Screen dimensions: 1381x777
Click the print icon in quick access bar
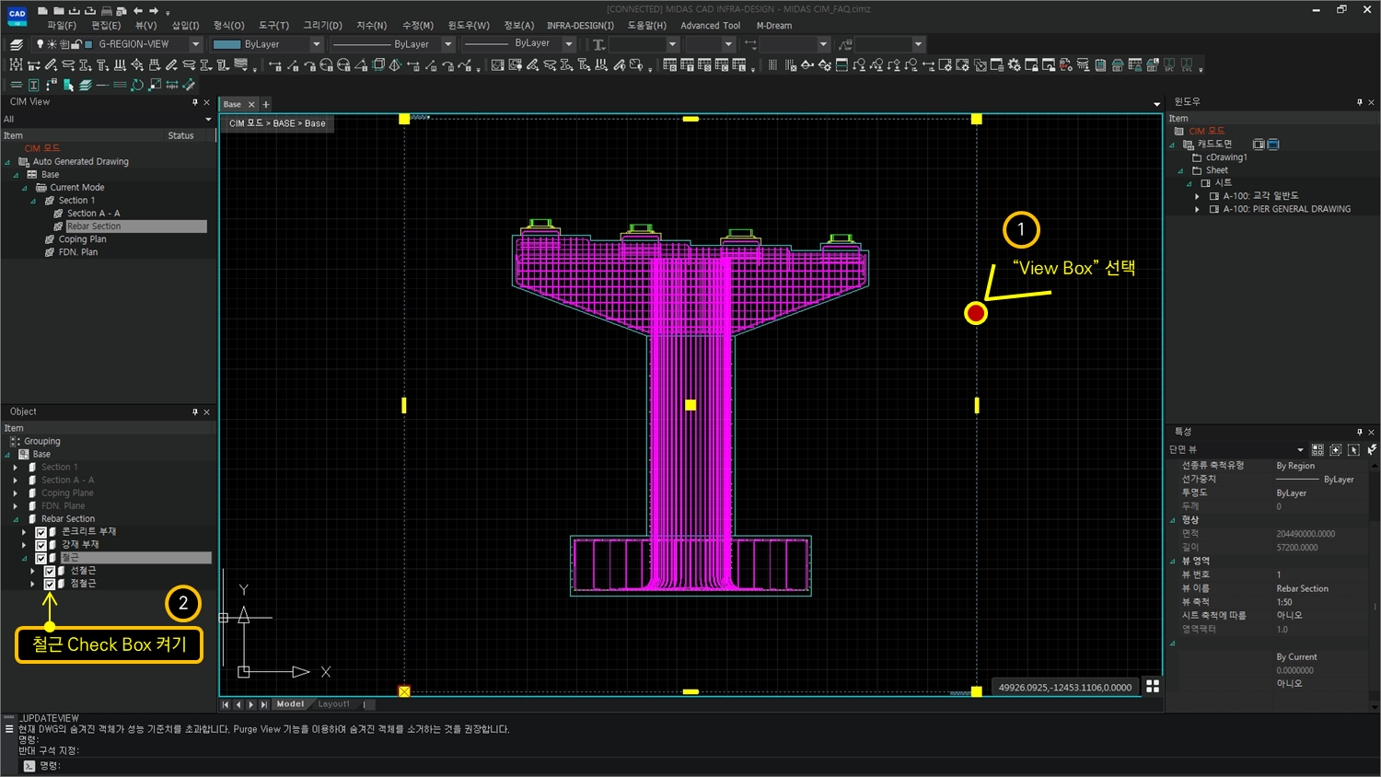pyautogui.click(x=106, y=11)
